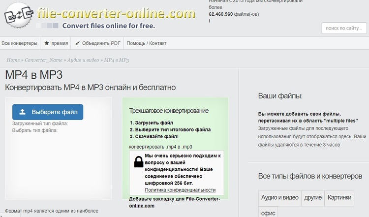Click Конвертировать MP4 в MP3 онлайн subtitle

91,87
